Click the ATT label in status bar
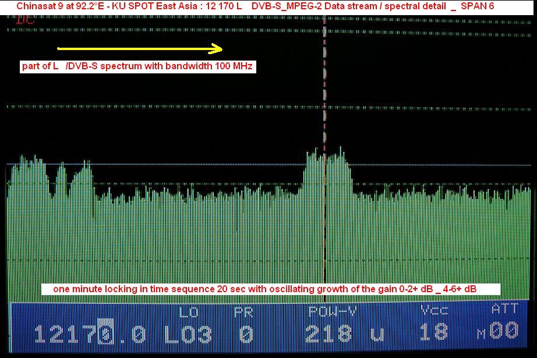The image size is (537, 358). 504,309
